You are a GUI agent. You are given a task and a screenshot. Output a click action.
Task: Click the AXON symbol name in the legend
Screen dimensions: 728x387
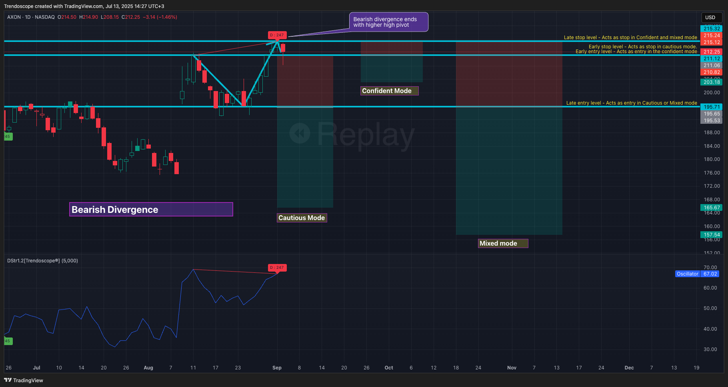[x=14, y=17]
